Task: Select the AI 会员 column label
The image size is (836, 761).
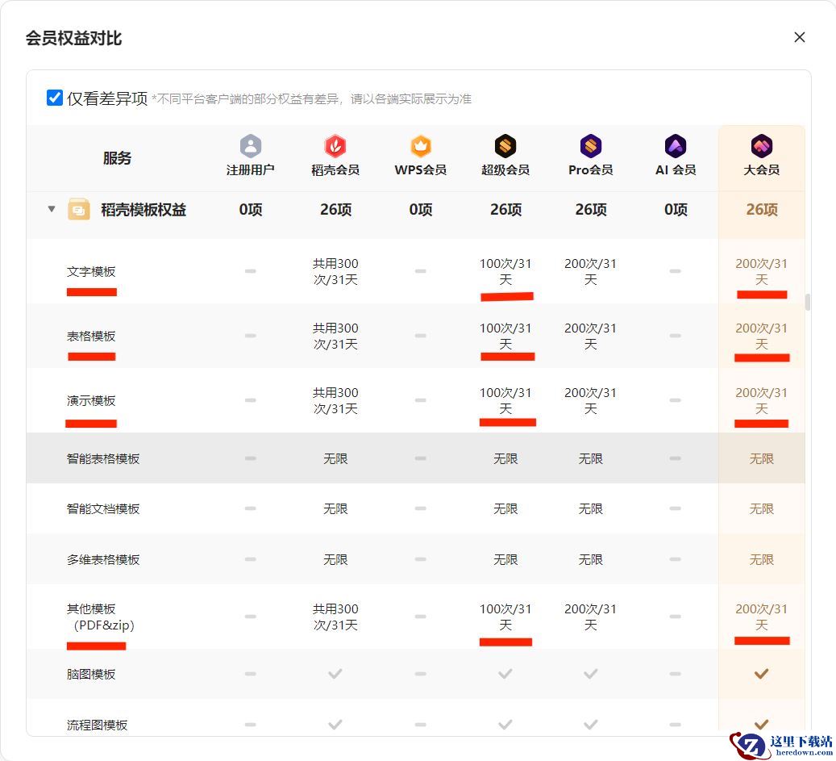Action: 676,170
